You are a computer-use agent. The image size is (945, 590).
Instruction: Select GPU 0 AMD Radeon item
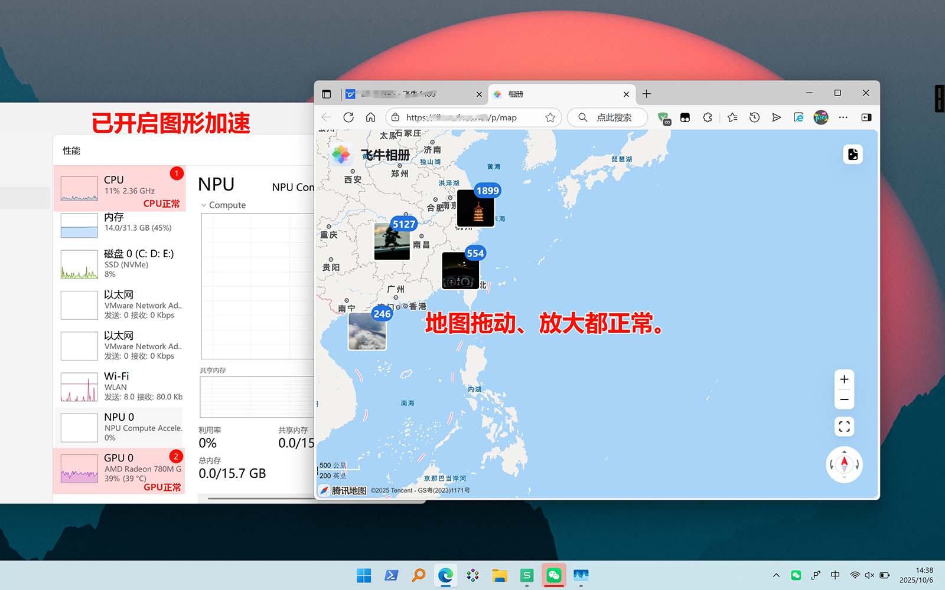(x=119, y=470)
